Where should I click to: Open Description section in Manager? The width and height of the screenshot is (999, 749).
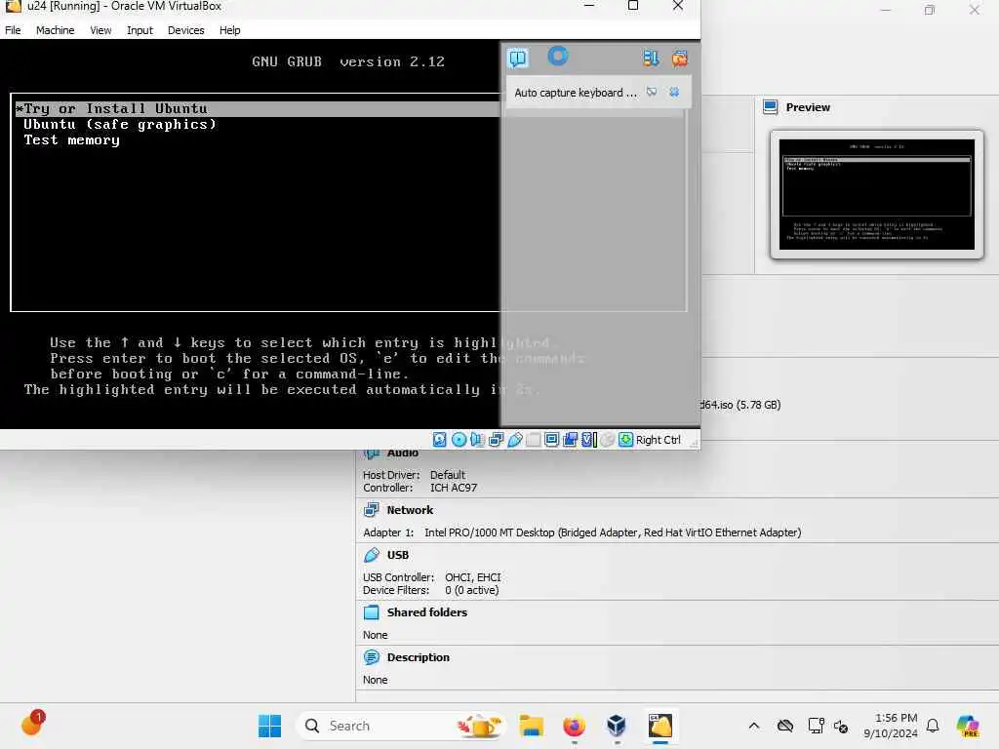point(418,657)
